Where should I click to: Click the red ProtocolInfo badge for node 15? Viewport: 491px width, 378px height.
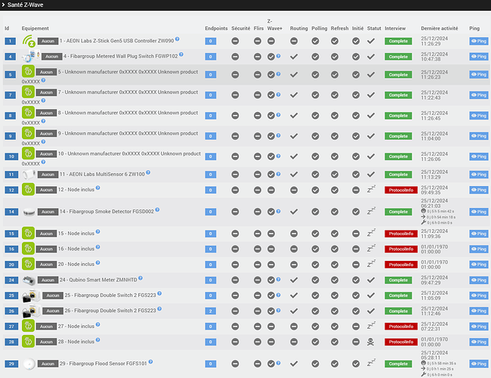(x=400, y=234)
